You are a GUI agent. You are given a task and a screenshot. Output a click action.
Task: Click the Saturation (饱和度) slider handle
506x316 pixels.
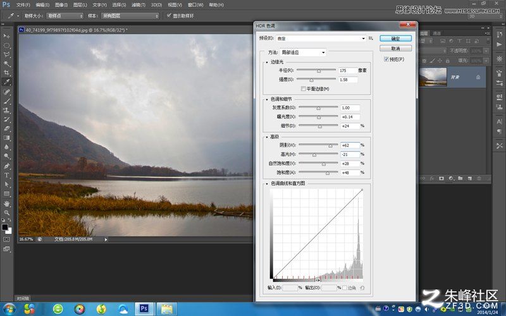328,173
